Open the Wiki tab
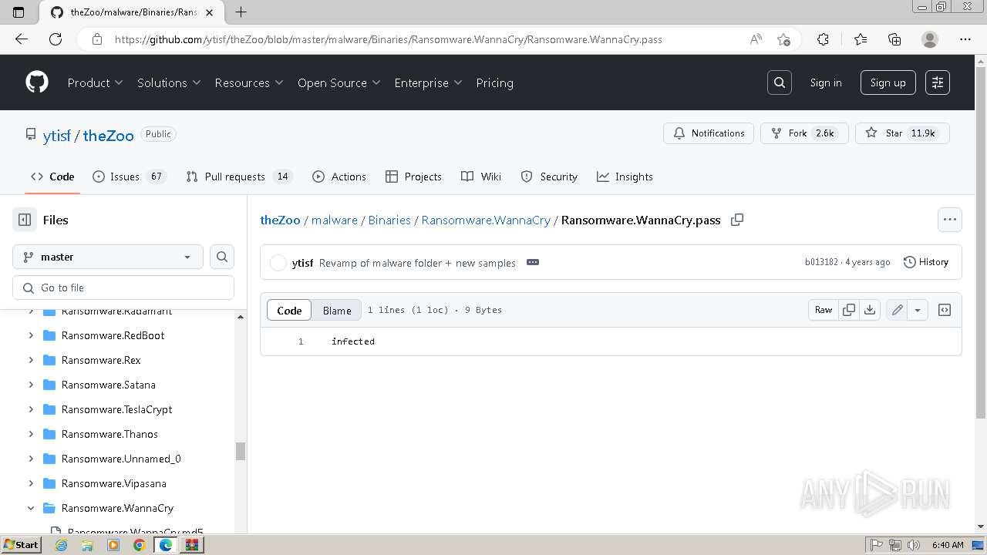The height and width of the screenshot is (555, 987). 481,177
